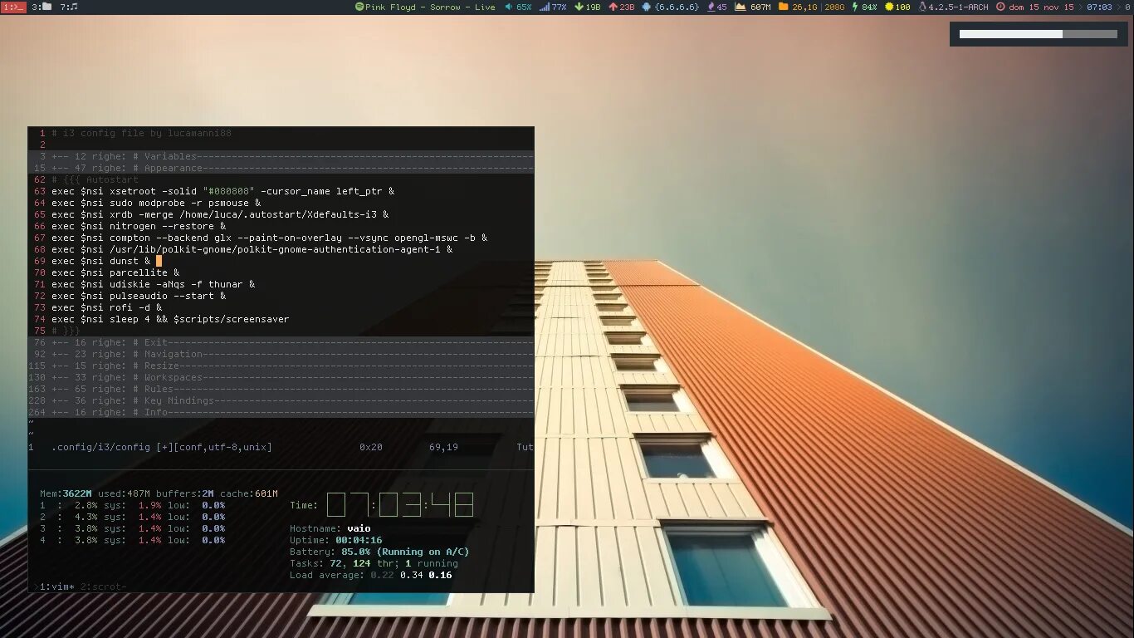Viewport: 1134px width, 638px height.
Task: Click the compton --backend glx line
Action: click(270, 238)
